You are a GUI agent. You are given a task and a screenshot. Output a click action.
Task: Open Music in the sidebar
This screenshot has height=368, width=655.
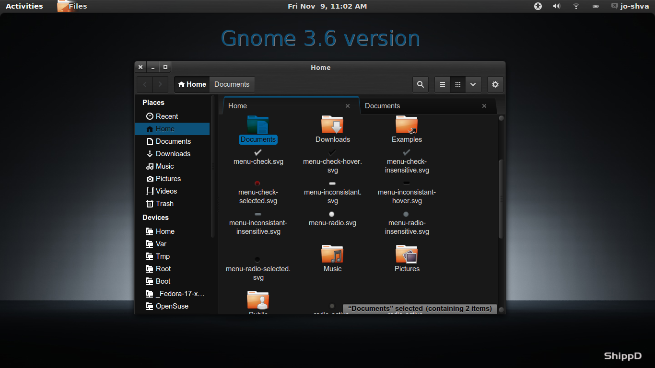172,166
